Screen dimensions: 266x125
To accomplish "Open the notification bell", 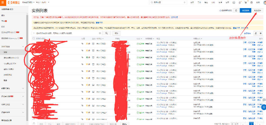I will 240,2.
